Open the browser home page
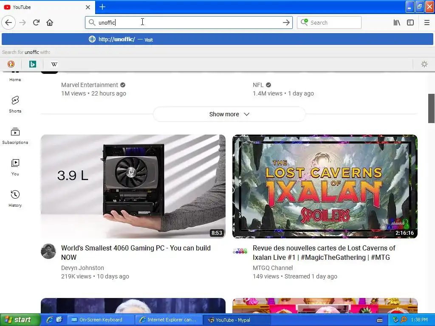The image size is (435, 326). point(50,22)
